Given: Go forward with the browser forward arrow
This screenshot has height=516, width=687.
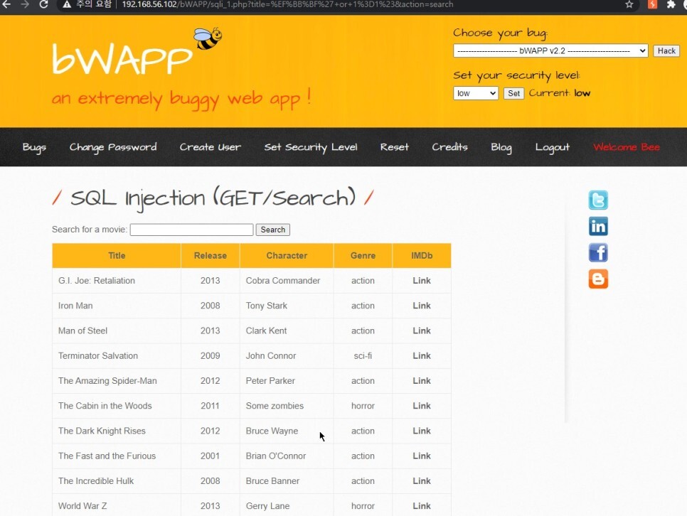Looking at the screenshot, I should coord(25,4).
